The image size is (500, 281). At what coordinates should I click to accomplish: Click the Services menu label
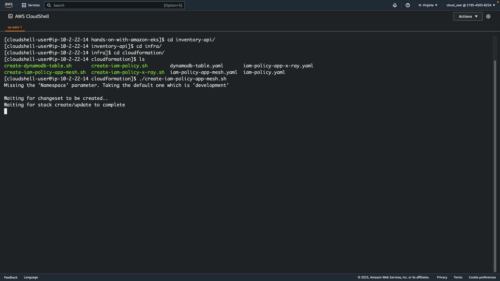(34, 5)
